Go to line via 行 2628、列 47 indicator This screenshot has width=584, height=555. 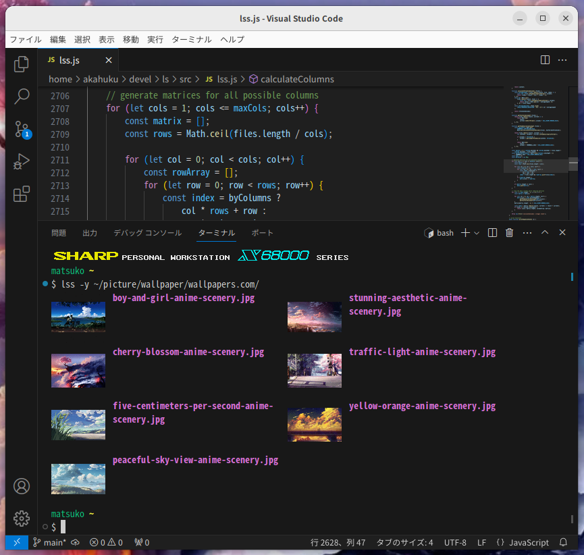pyautogui.click(x=338, y=542)
